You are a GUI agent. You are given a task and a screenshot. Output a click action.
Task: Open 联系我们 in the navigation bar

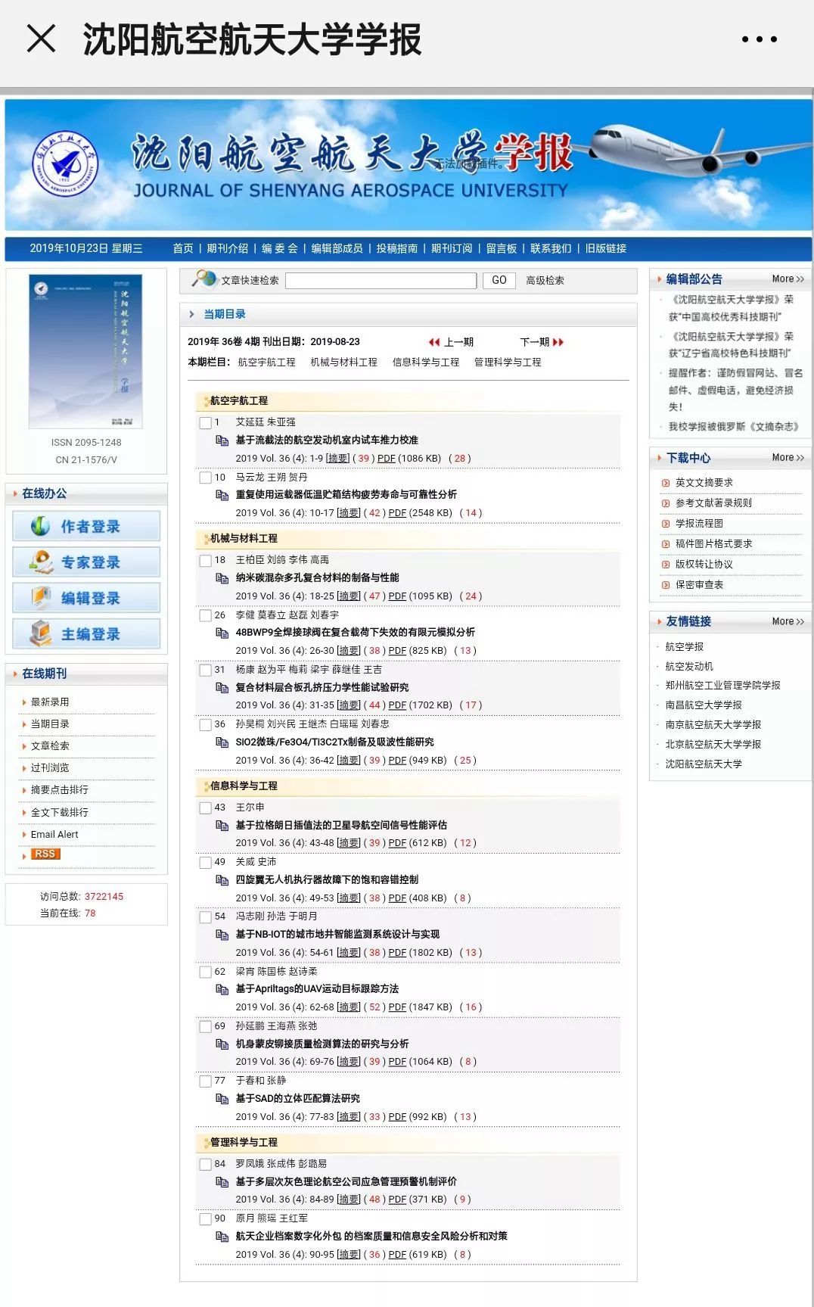click(551, 248)
